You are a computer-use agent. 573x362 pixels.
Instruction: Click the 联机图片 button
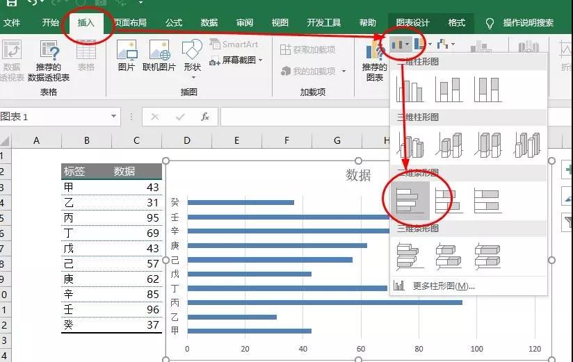(159, 56)
